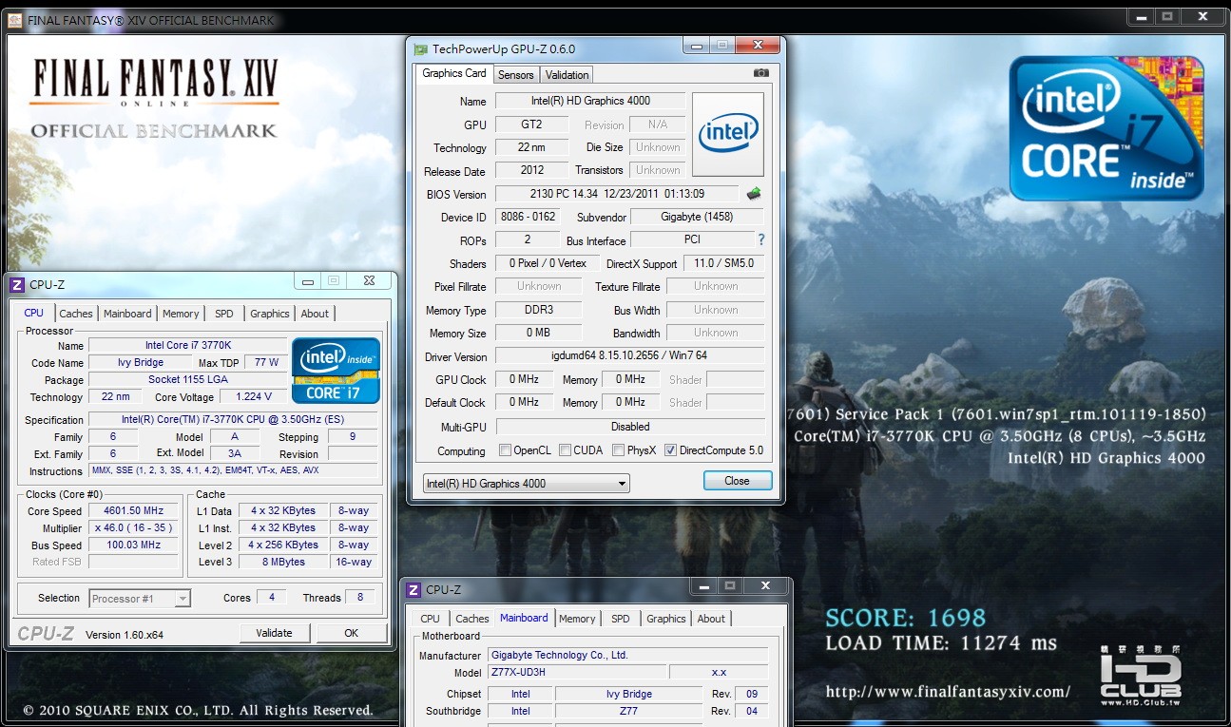Image resolution: width=1231 pixels, height=727 pixels.
Task: Click the purple CPU-Z title bar icon
Action: pyautogui.click(x=17, y=284)
